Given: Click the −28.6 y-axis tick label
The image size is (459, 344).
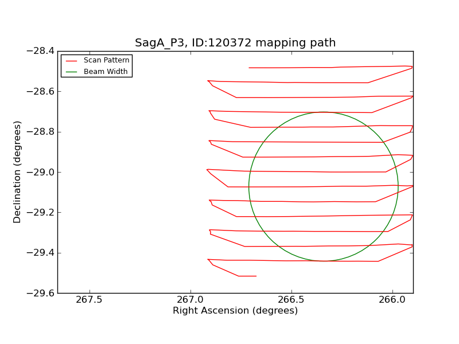Looking at the screenshot, I should tap(40, 92).
